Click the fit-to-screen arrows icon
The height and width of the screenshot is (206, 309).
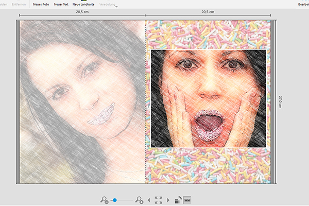[158, 199]
